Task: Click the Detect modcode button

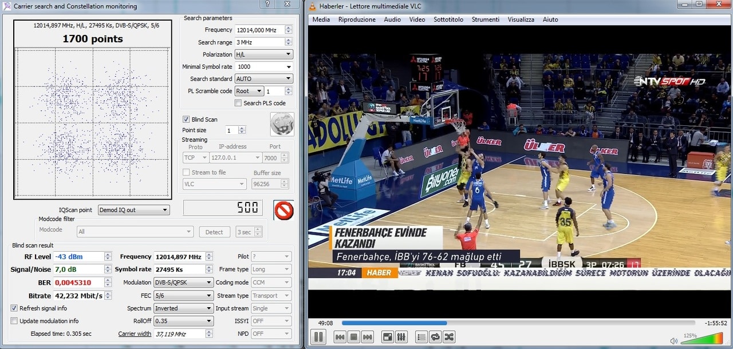Action: click(x=214, y=232)
